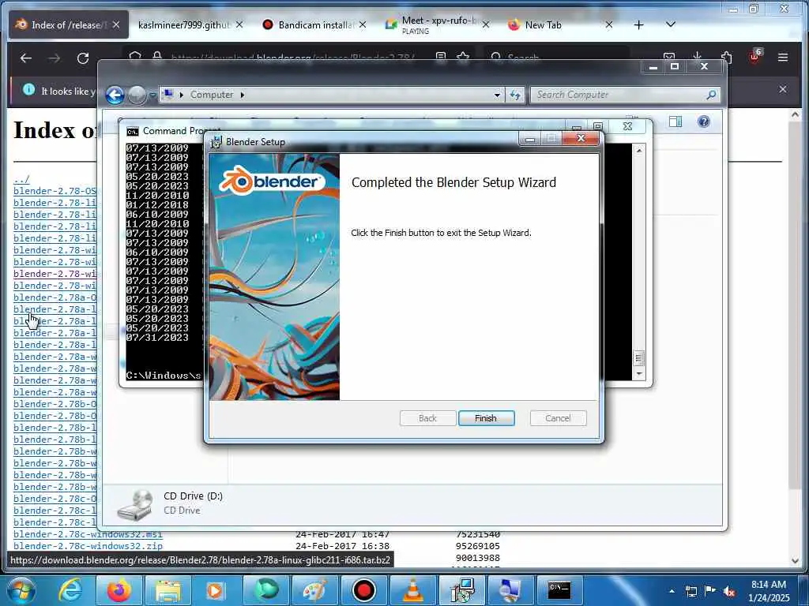
Task: Open Windows Media Player from taskbar
Action: click(x=216, y=590)
